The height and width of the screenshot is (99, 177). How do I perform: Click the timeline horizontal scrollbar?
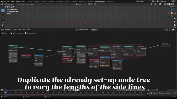[x=73, y=95]
